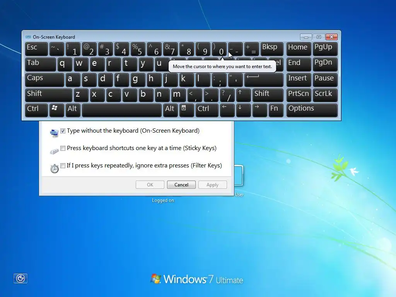This screenshot has height=297, width=396.
Task: Click the Filter Keys stopwatch icon
Action: pos(54,169)
